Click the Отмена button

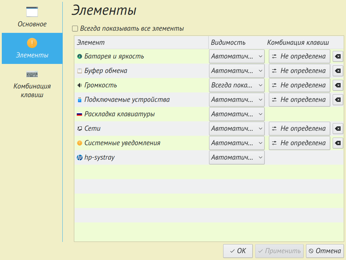(325, 251)
